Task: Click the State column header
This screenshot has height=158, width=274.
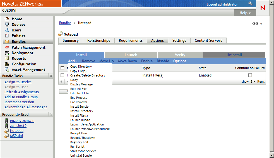Action: click(203, 68)
